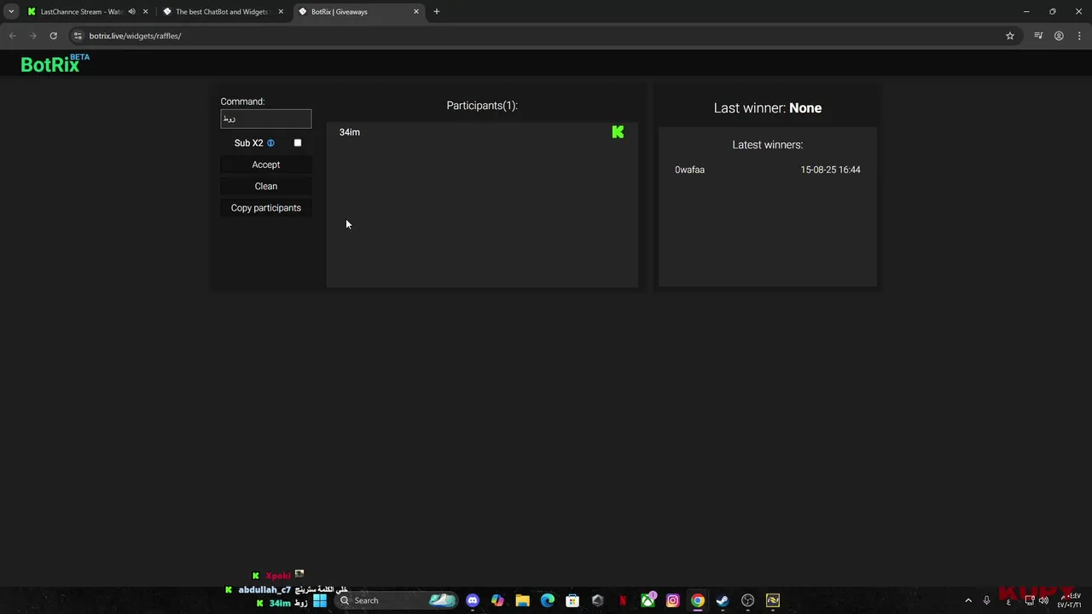Click the system clock in taskbar
Viewport: 1092px width, 614px height.
(1070, 600)
